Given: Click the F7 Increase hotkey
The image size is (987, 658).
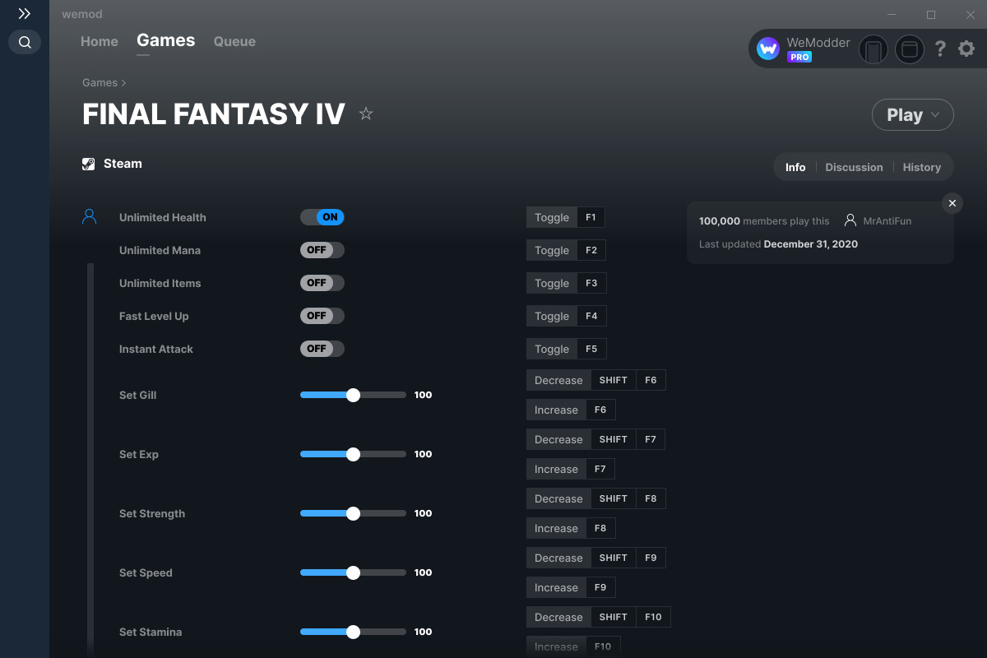Looking at the screenshot, I should (571, 469).
